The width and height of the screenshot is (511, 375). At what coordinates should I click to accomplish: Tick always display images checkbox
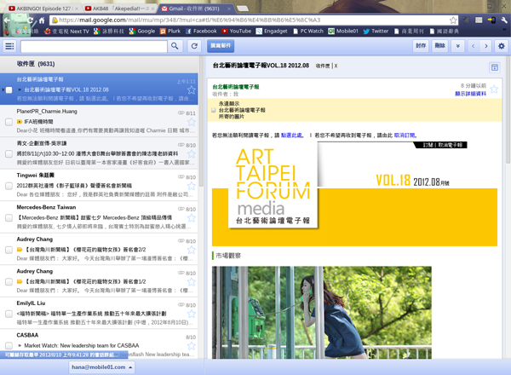pyautogui.click(x=214, y=110)
